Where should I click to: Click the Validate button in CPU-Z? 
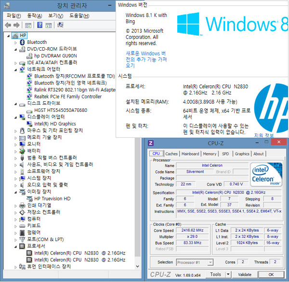[245, 275]
